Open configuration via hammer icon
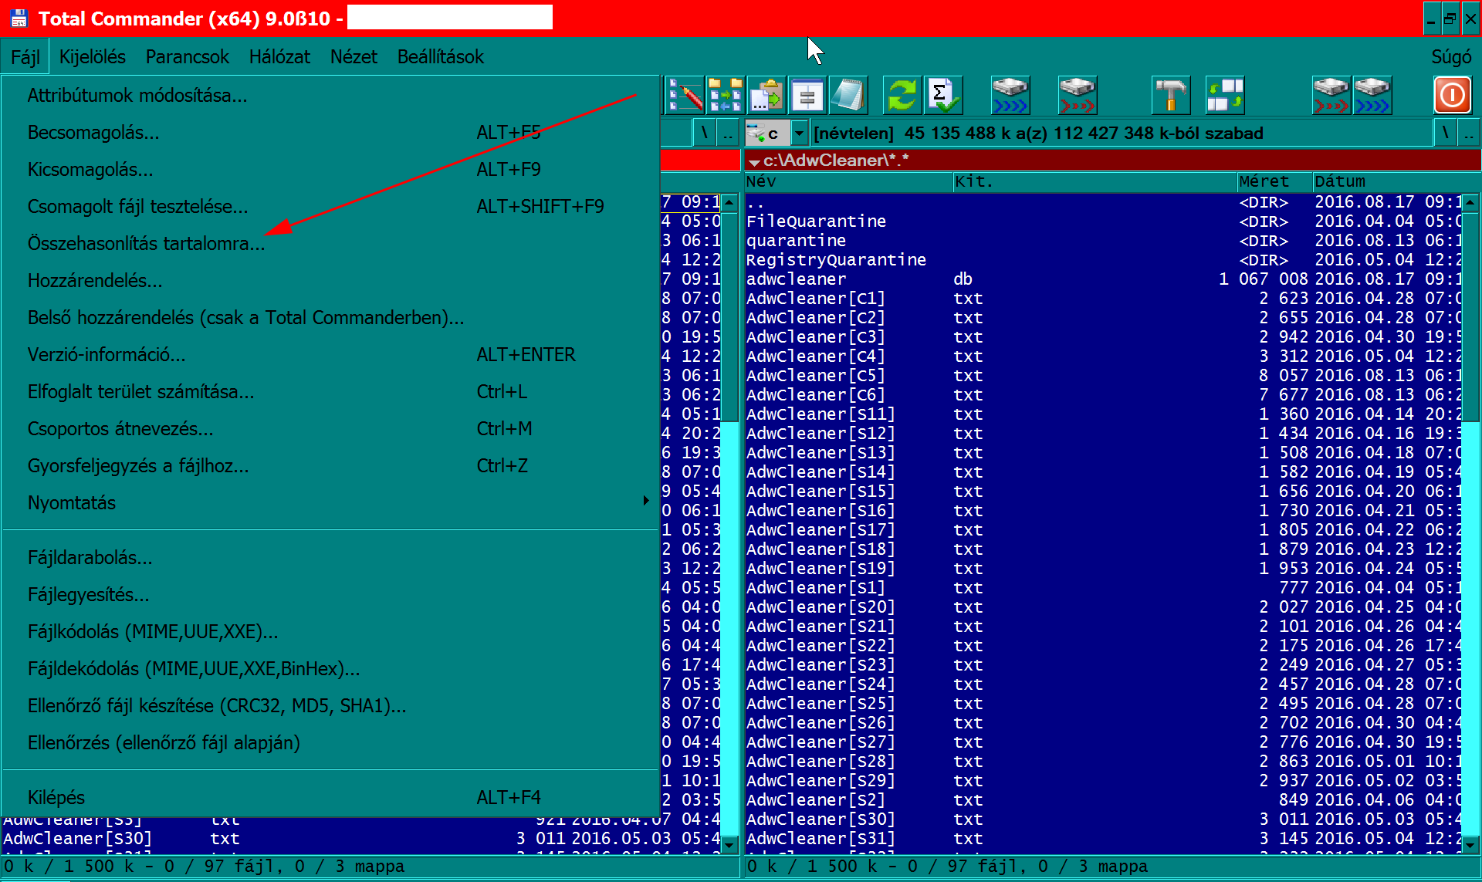 click(x=1171, y=96)
